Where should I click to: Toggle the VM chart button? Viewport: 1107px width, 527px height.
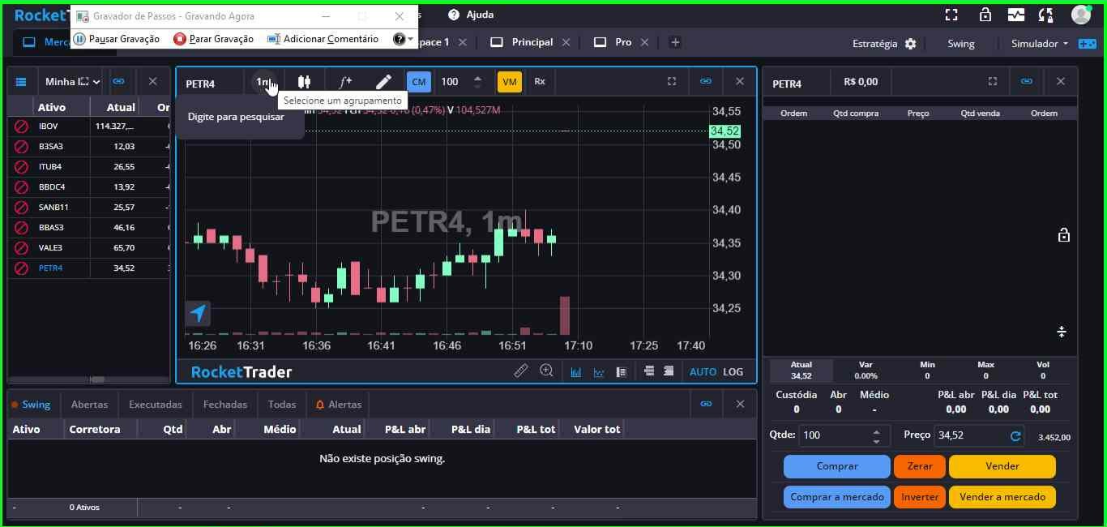point(509,82)
